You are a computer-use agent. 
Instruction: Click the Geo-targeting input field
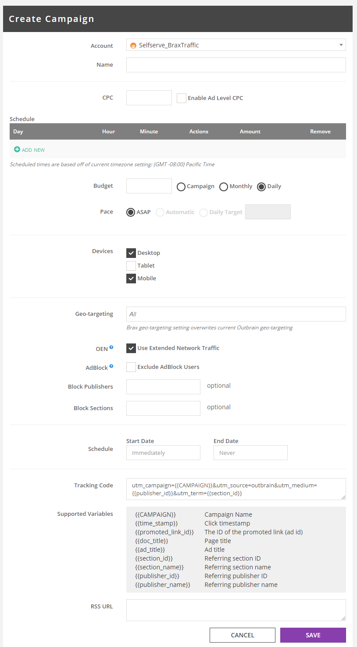point(236,314)
